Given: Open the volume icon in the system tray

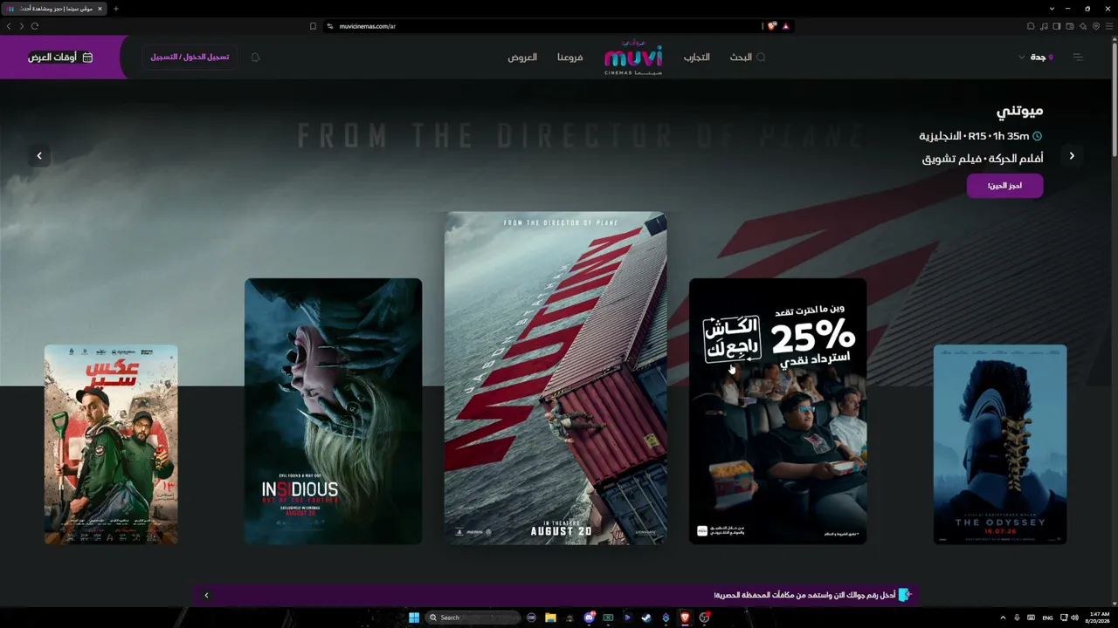Looking at the screenshot, I should pyautogui.click(x=1074, y=618).
